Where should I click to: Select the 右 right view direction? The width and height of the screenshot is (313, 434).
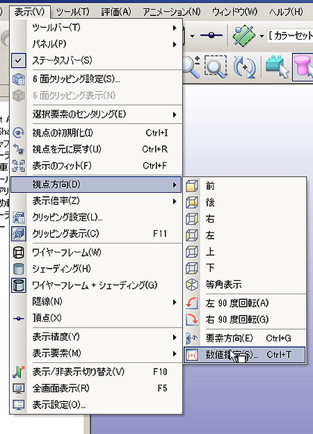click(x=245, y=219)
